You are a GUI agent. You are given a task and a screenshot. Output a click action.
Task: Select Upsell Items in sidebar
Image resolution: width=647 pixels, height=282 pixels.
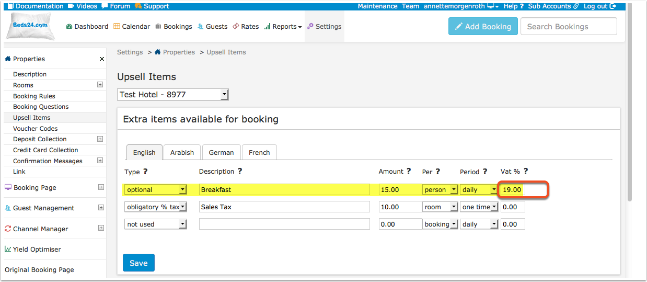31,118
